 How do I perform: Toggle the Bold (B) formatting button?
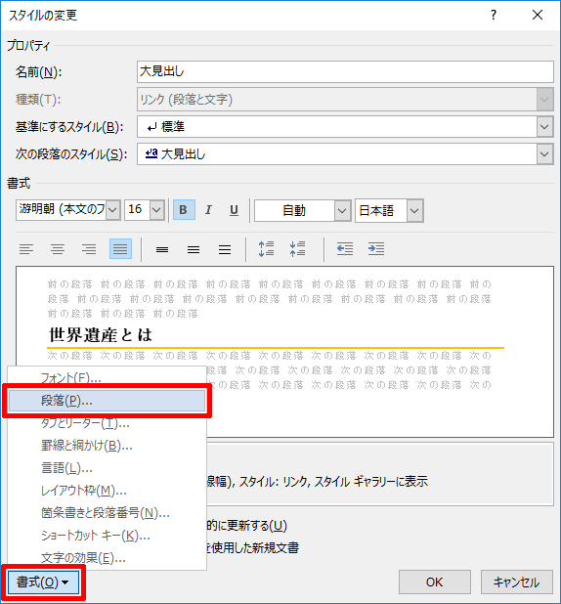click(184, 210)
